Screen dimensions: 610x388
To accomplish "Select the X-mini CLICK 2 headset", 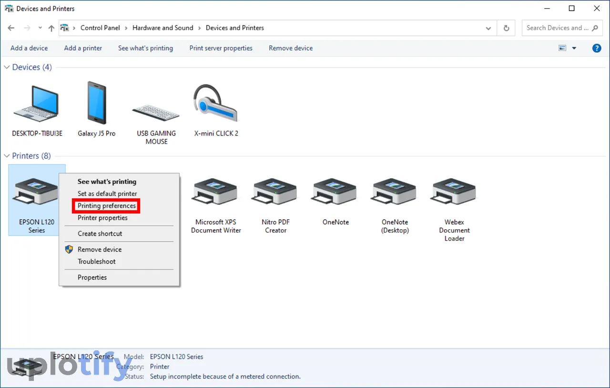I will (216, 111).
